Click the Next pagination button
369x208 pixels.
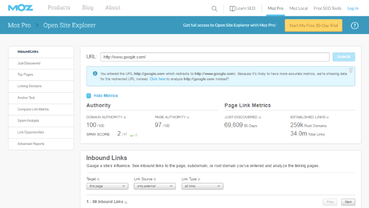click(348, 202)
